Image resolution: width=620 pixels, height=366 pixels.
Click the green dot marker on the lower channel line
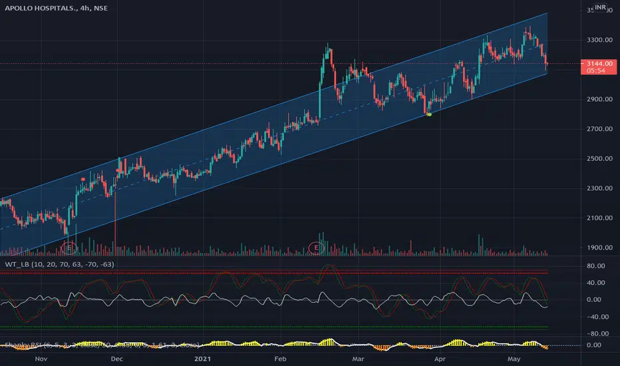pyautogui.click(x=430, y=114)
